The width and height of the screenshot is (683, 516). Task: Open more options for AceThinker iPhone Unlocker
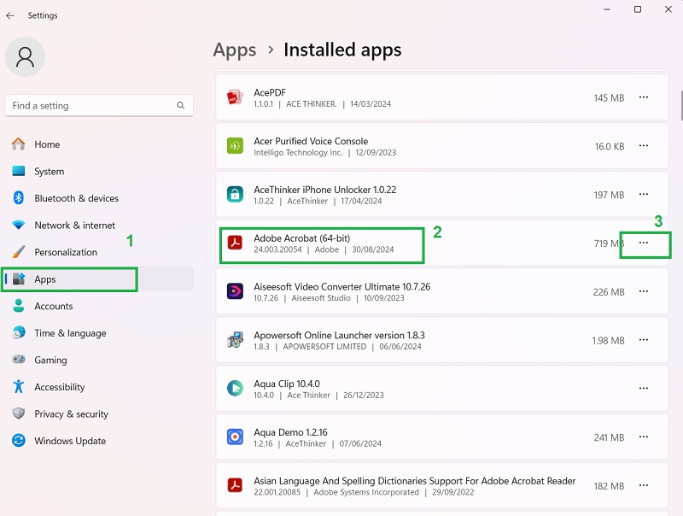pos(644,195)
